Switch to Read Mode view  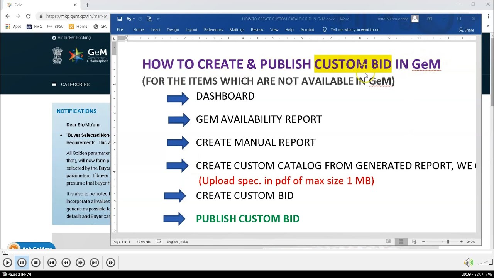click(388, 242)
